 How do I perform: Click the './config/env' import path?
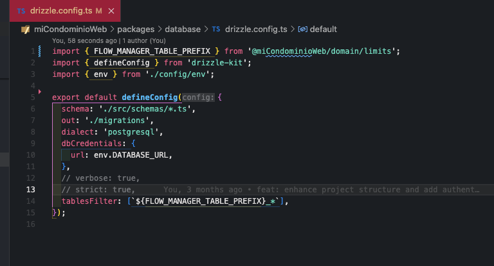point(178,74)
